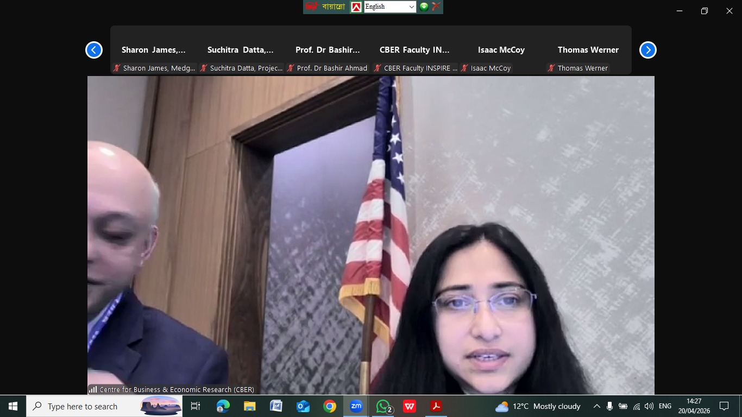
Task: Open WPS Office from the taskbar
Action: [410, 406]
